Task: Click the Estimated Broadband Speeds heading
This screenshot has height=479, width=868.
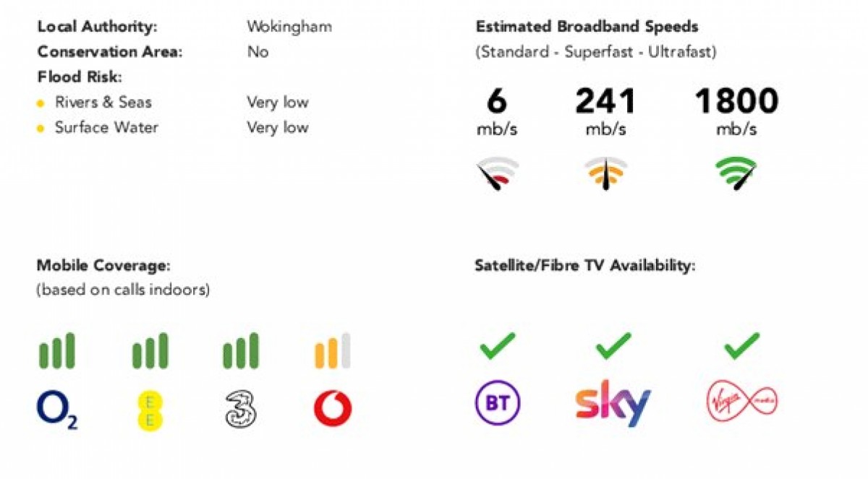Action: [587, 27]
